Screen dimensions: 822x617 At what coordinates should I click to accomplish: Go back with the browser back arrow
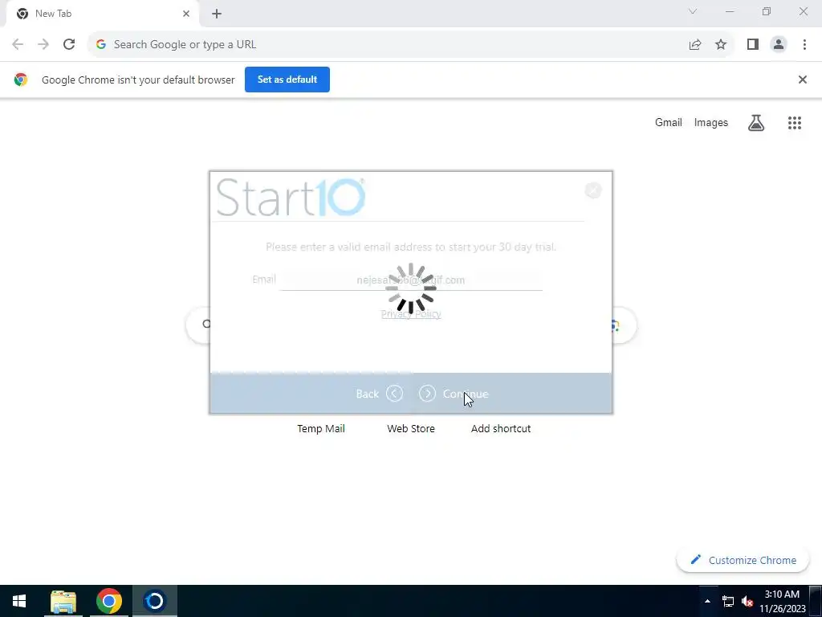[18, 45]
